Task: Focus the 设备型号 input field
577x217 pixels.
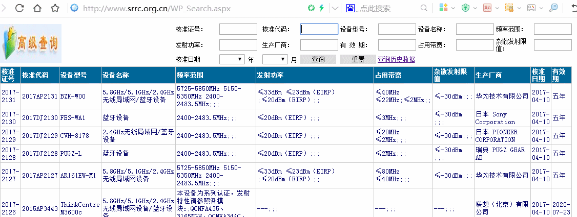Action: pyautogui.click(x=397, y=29)
